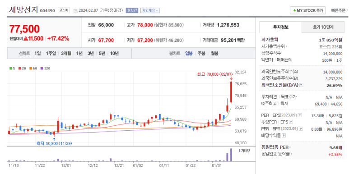Image resolution: width=349 pixels, height=174 pixels.
Task: Click the purple 거래량 legend swatch
Action: (x=239, y=151)
